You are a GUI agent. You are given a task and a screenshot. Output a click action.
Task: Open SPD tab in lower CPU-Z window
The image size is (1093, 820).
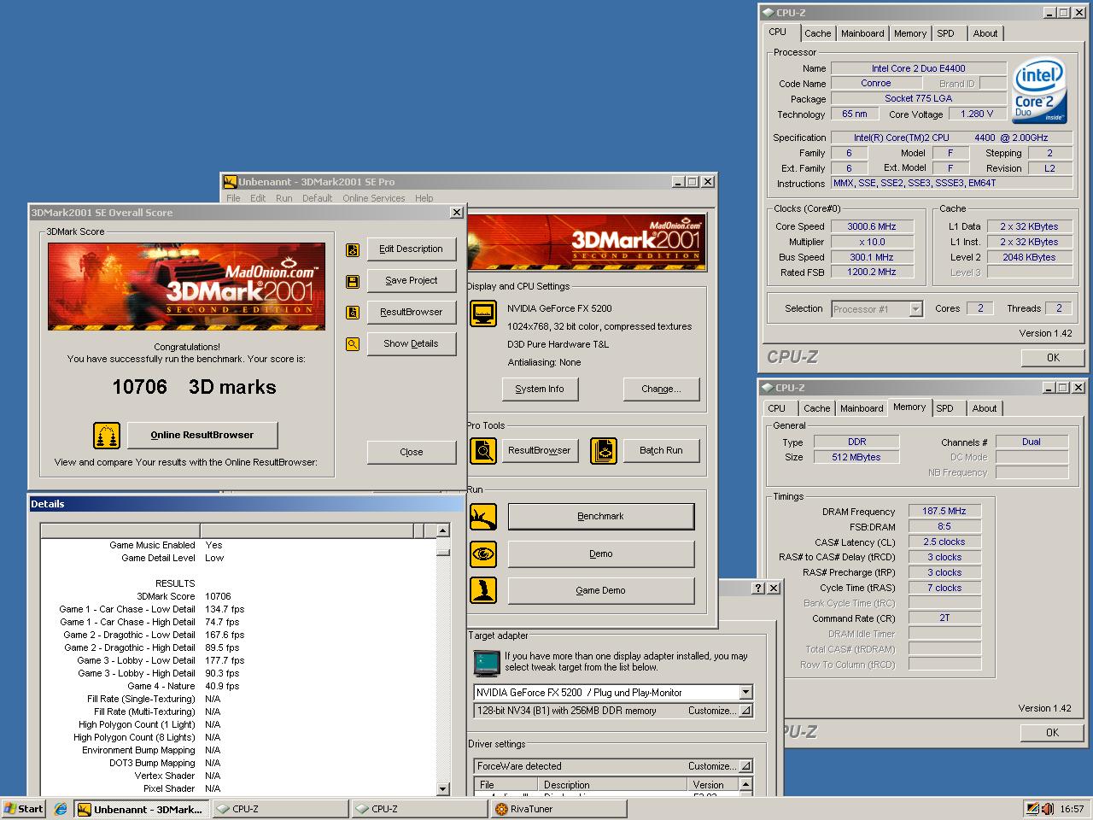(944, 408)
